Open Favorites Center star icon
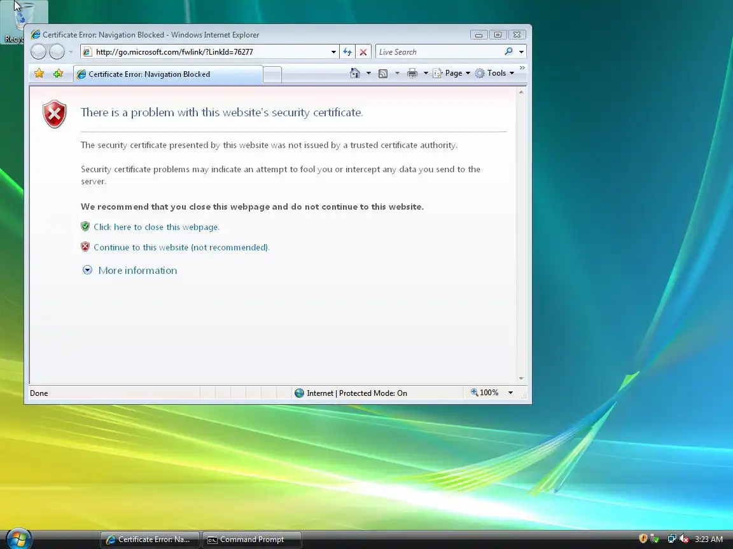 (39, 73)
